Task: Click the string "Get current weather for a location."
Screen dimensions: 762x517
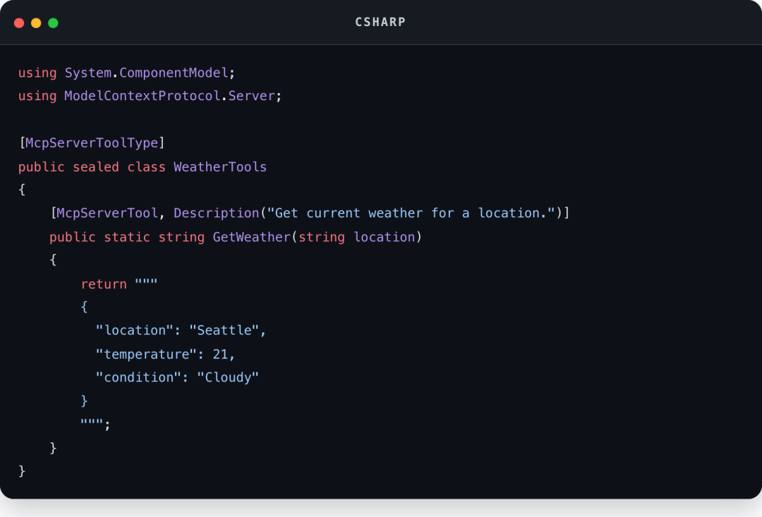Action: pos(411,213)
